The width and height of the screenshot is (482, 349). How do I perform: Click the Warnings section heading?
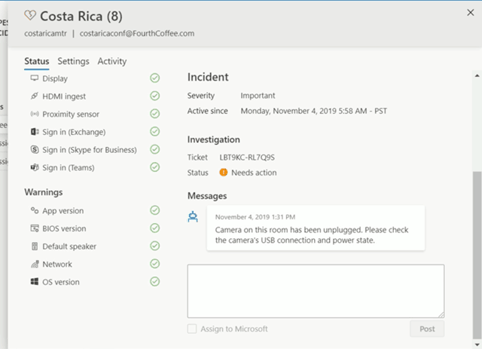click(x=44, y=192)
